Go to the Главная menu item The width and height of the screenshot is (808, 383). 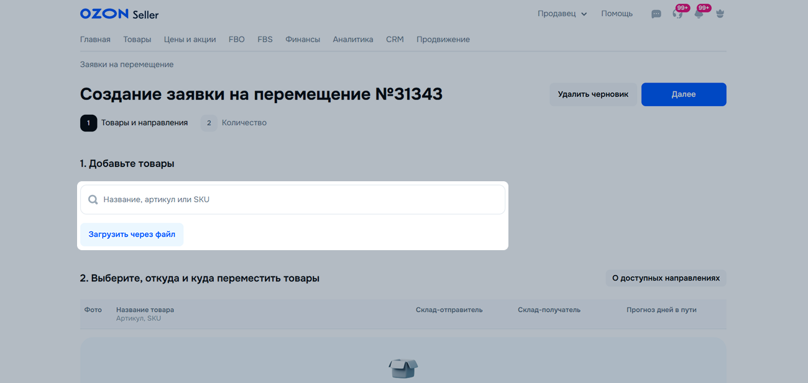click(x=95, y=39)
